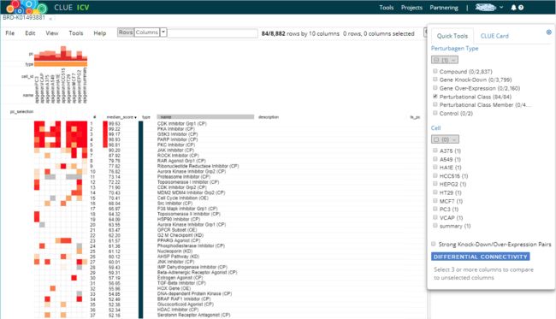Check the VCAP cell checkbox

pos(435,217)
